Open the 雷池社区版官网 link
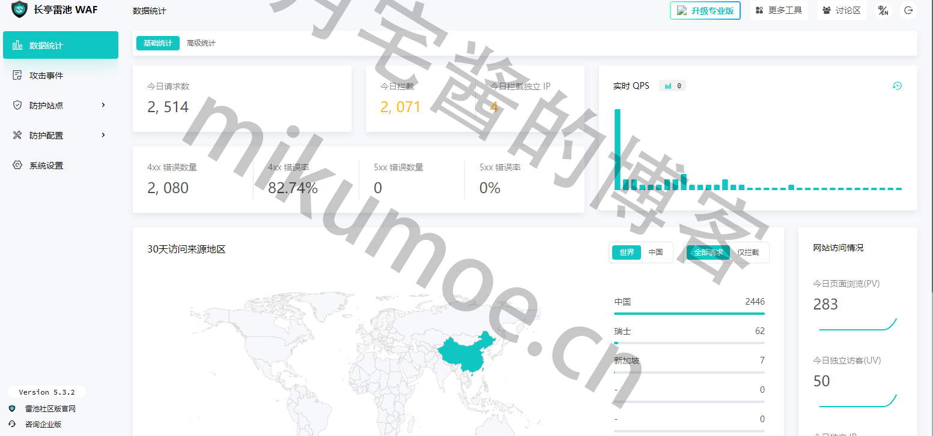Screen dimensions: 933x436 50,408
